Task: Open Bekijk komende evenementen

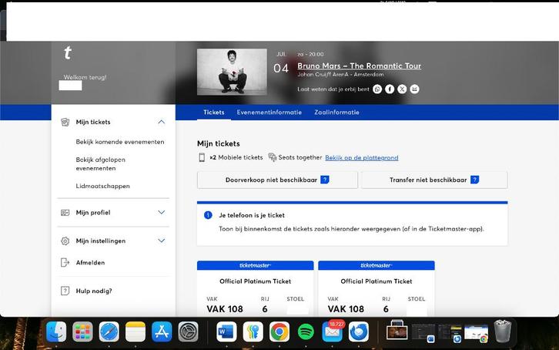Action: click(119, 142)
